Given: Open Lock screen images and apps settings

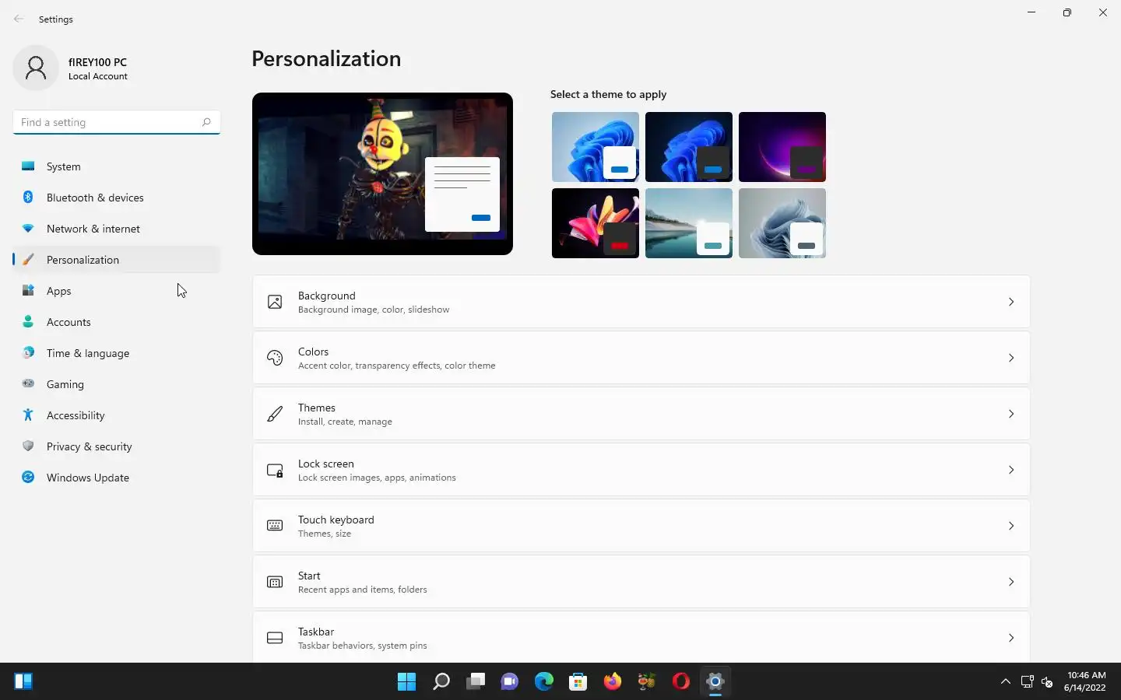Looking at the screenshot, I should coord(641,470).
